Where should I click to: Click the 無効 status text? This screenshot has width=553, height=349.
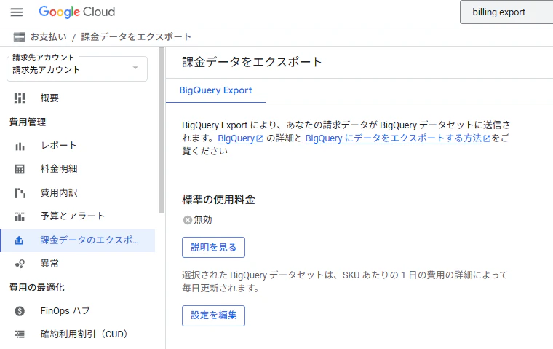coord(203,220)
